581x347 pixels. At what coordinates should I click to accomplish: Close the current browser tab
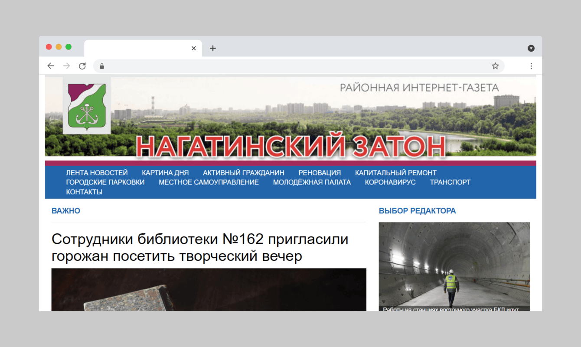click(193, 48)
